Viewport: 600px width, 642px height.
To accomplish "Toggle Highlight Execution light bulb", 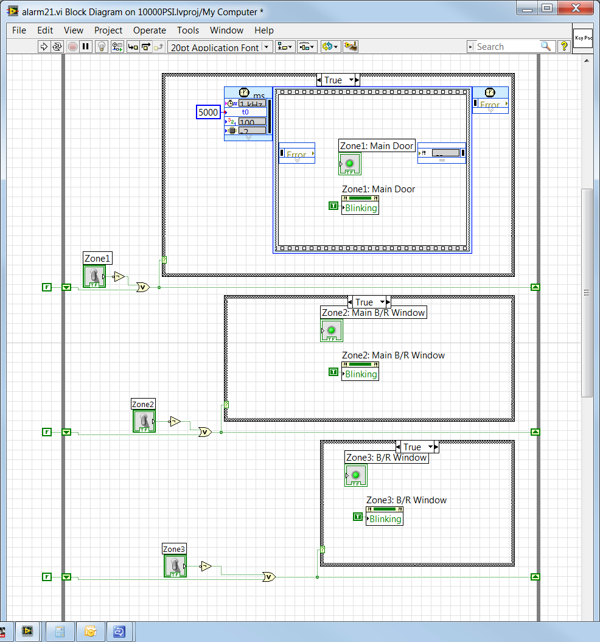I will point(102,47).
